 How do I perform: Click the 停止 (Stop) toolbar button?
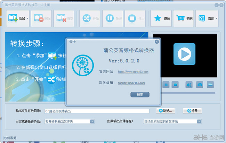(135, 18)
